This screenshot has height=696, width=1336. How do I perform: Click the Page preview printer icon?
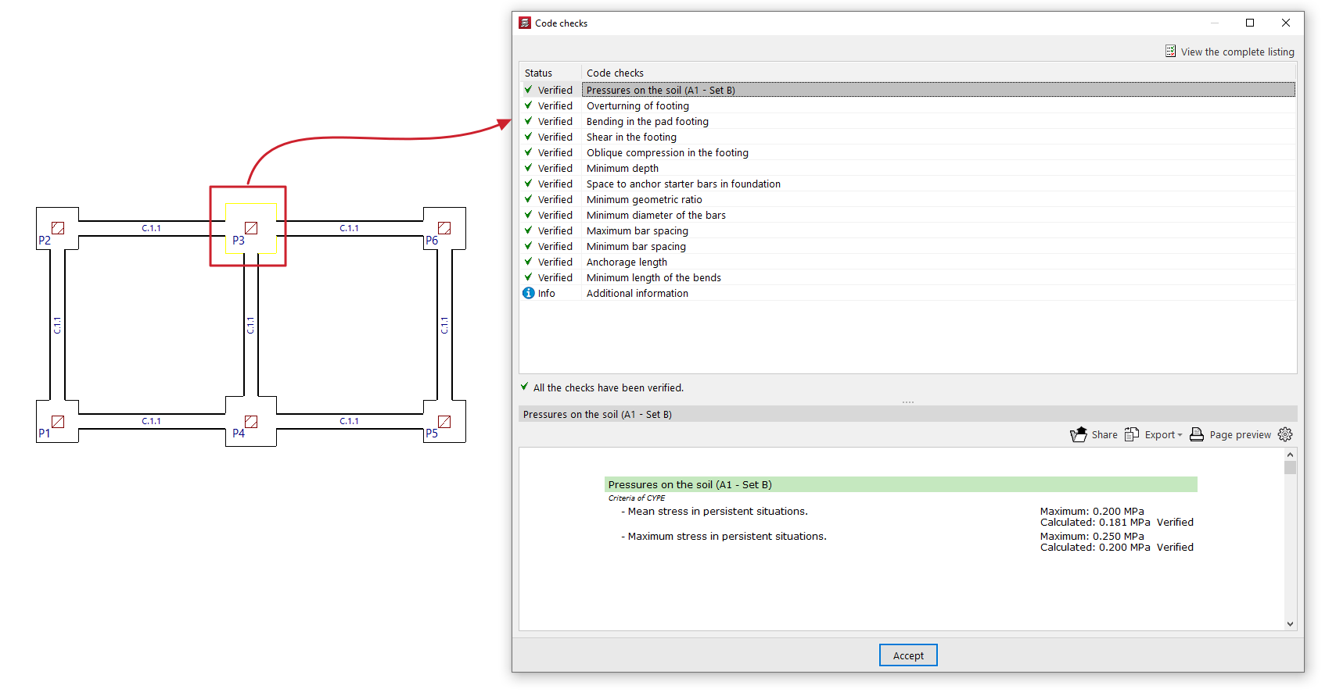point(1197,434)
